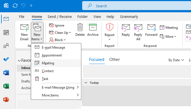This screenshot has width=191, height=109.
Task: Expand the More respond options dropdown
Action: click(168, 36)
